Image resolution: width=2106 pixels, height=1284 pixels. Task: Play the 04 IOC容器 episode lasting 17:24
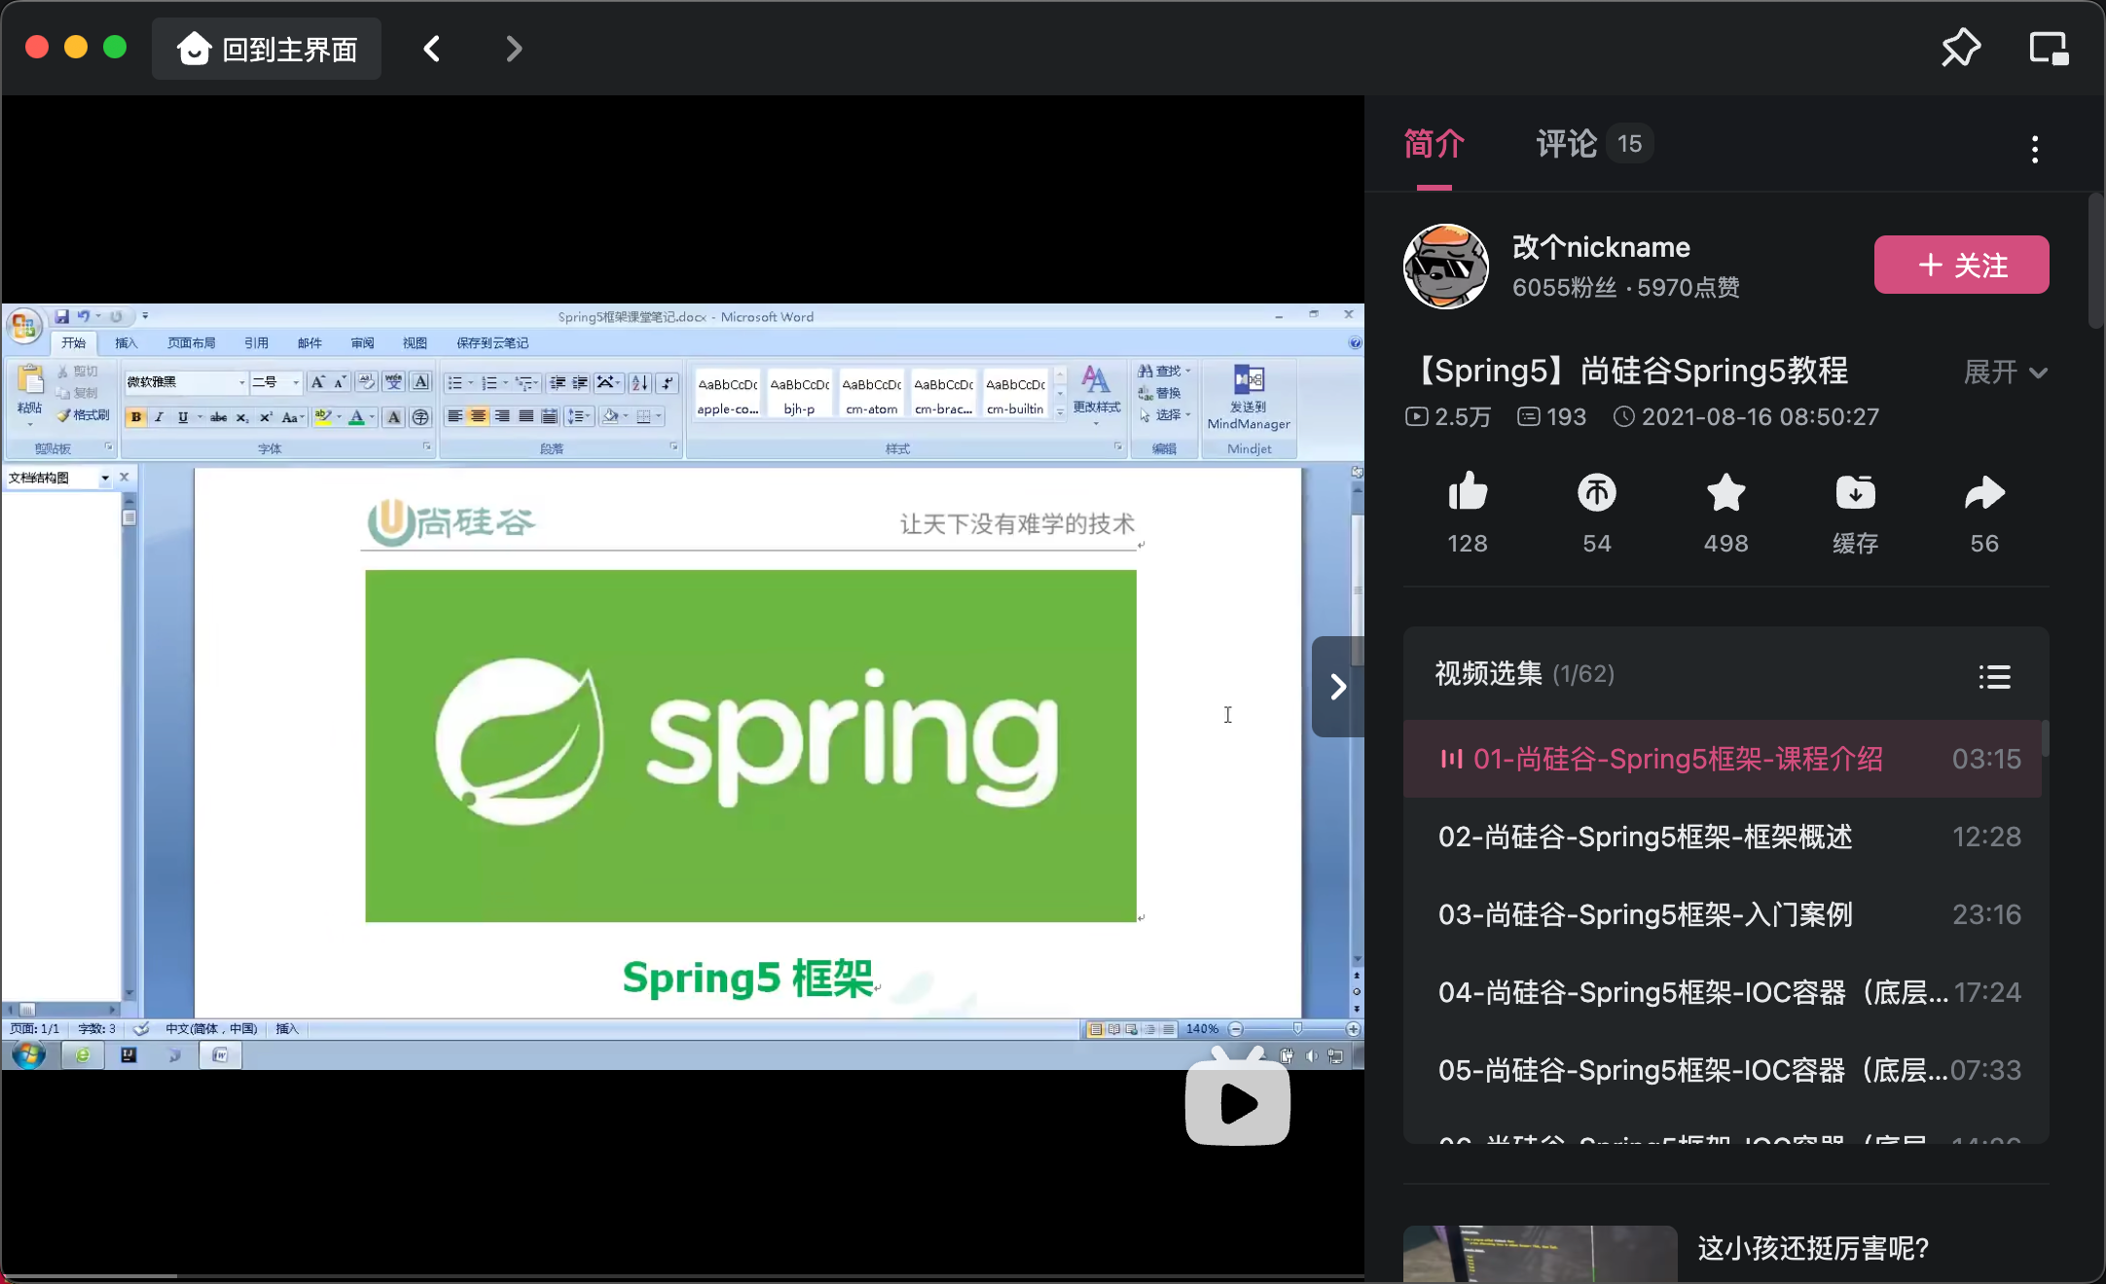[x=1722, y=992]
